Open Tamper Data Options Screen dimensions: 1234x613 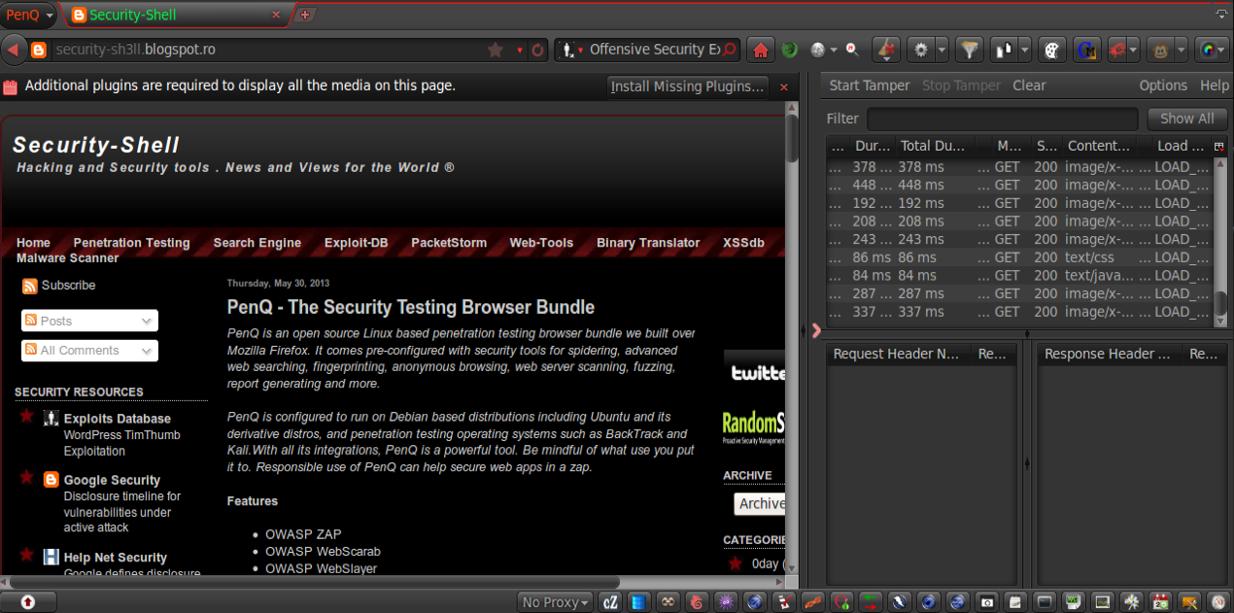click(x=1163, y=85)
